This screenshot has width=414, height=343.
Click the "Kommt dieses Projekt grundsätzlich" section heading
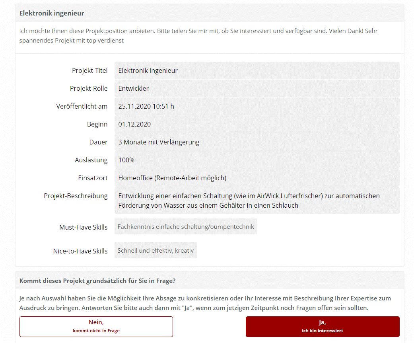97,281
